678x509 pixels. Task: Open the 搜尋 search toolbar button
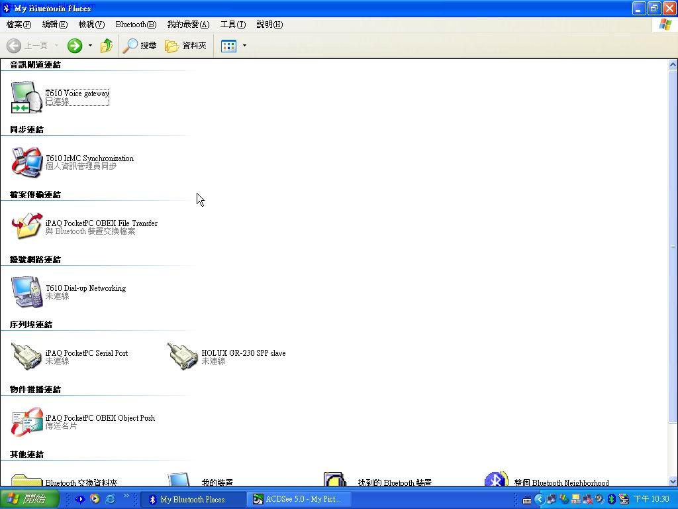pos(139,46)
